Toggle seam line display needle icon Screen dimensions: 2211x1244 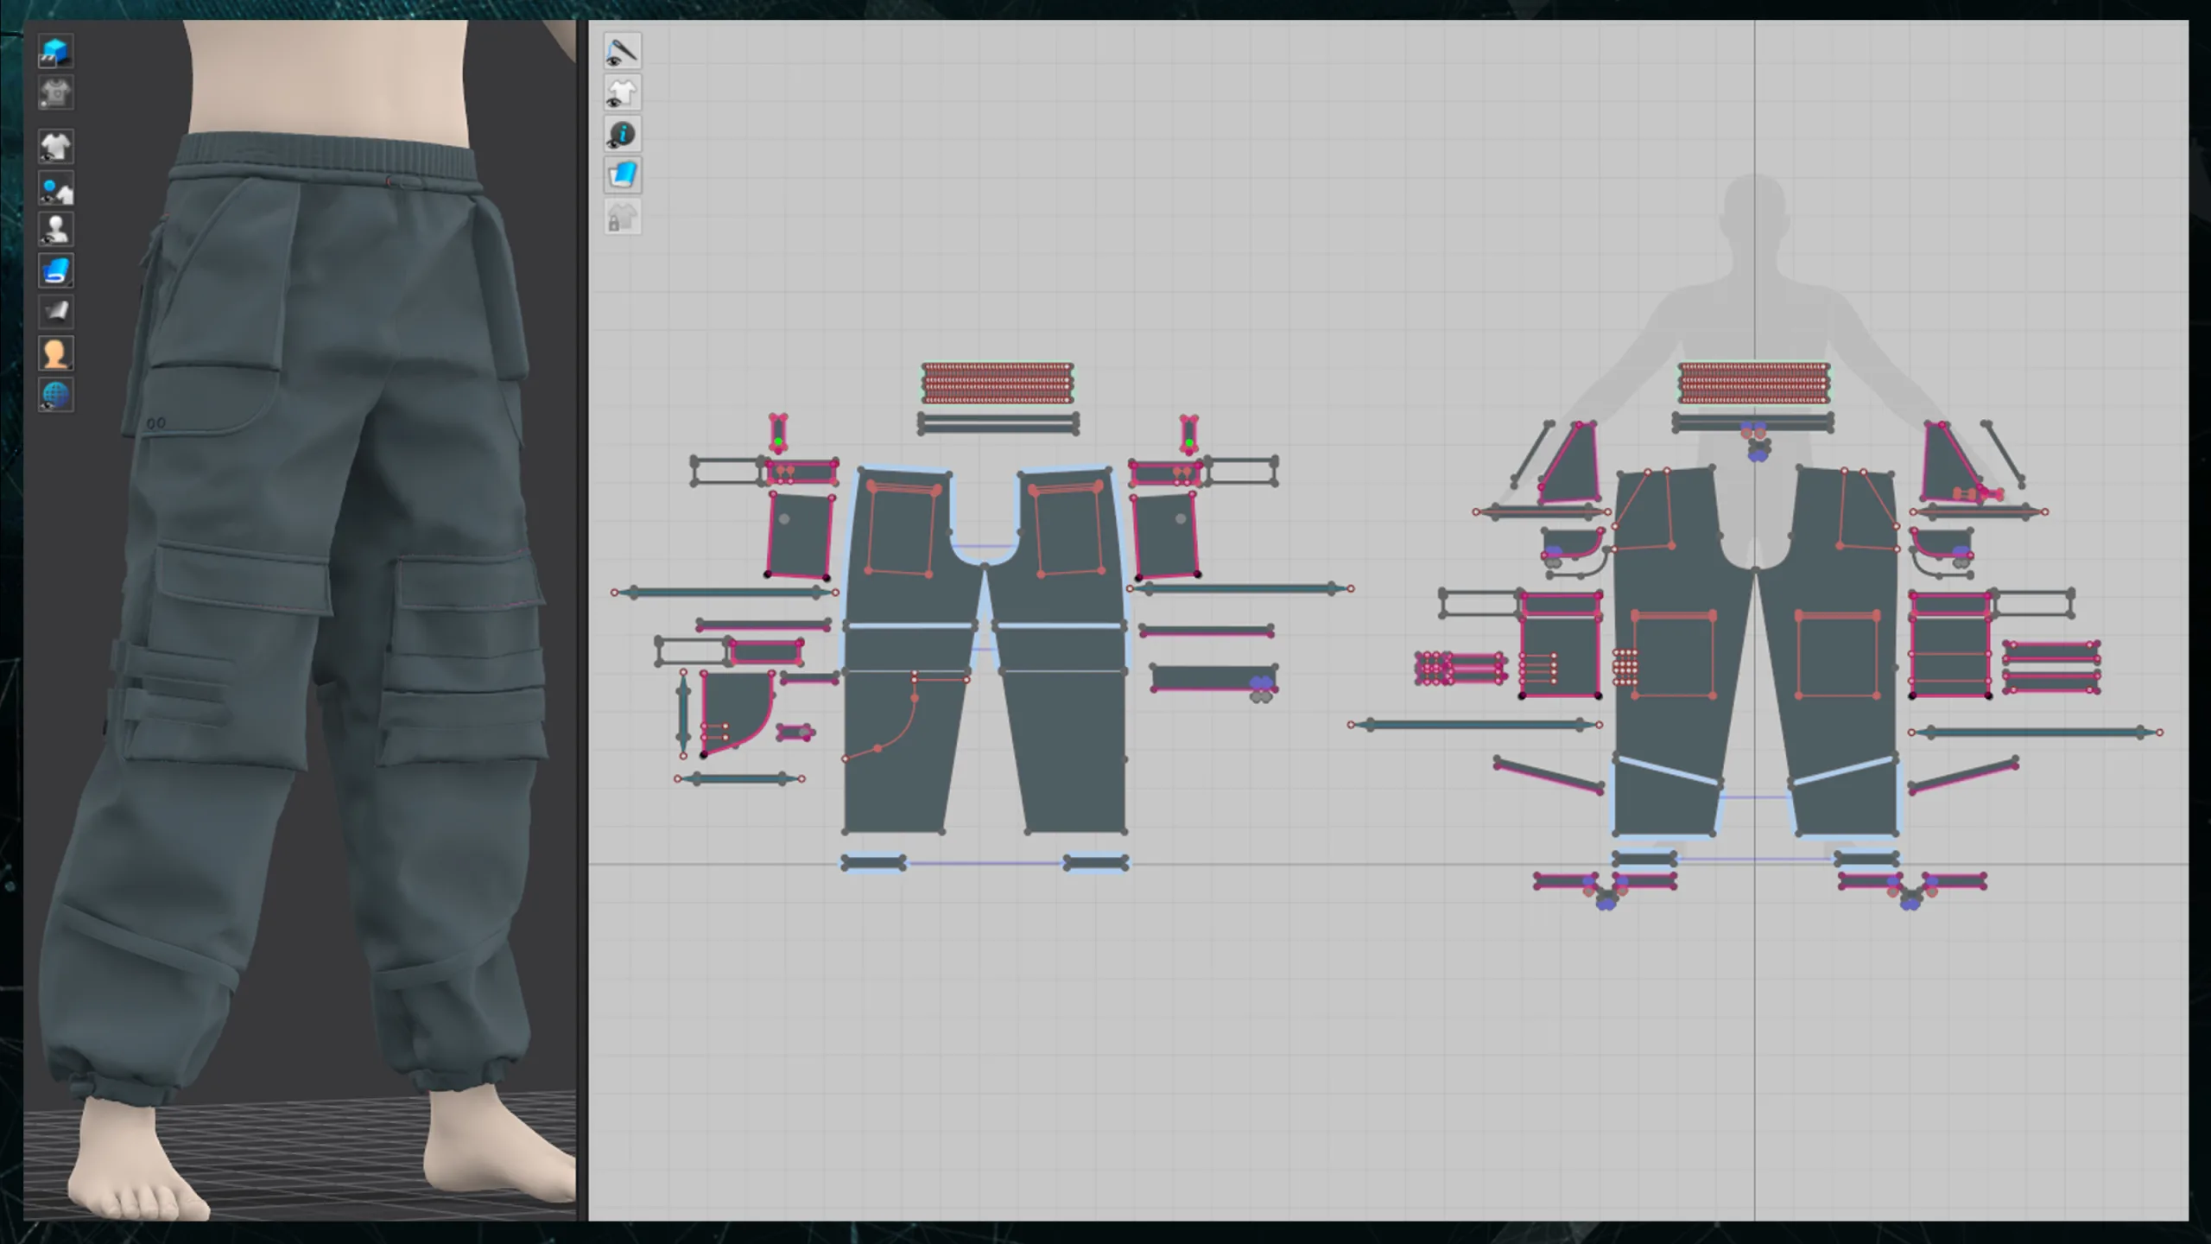[622, 52]
